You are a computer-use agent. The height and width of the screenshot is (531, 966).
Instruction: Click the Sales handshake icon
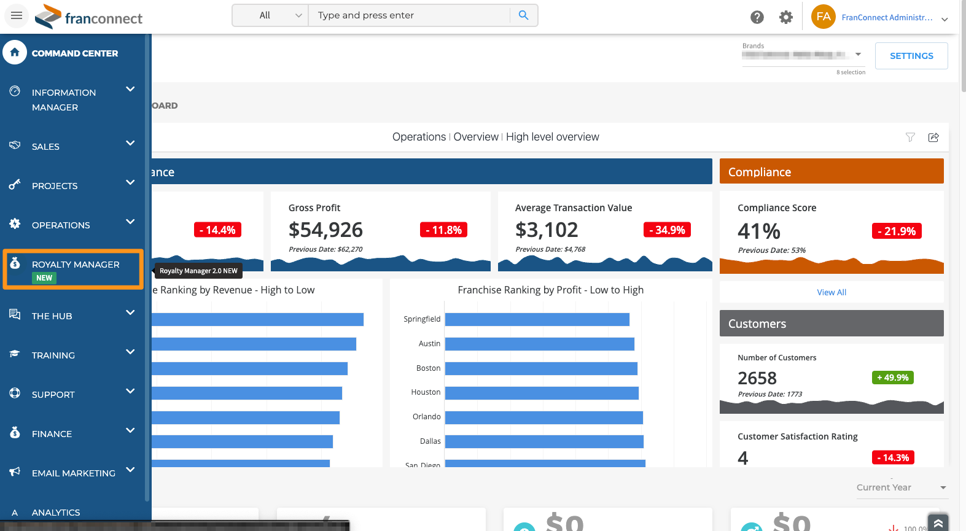tap(15, 145)
